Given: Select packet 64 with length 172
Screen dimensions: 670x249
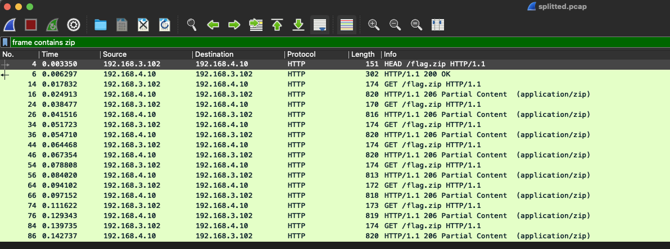Looking at the screenshot, I should click(335, 185).
